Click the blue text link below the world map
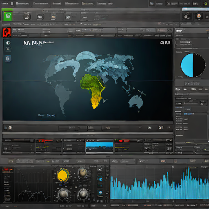 (x=47, y=116)
